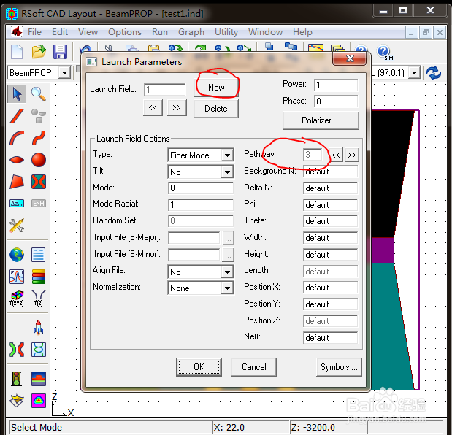The width and height of the screenshot is (452, 435).
Task: Open the colored layers table icon
Action: 39,277
